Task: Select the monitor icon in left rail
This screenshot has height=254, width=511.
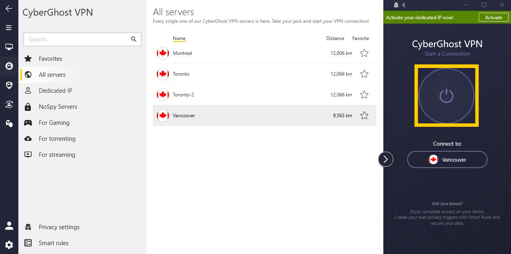Action: [x=9, y=47]
